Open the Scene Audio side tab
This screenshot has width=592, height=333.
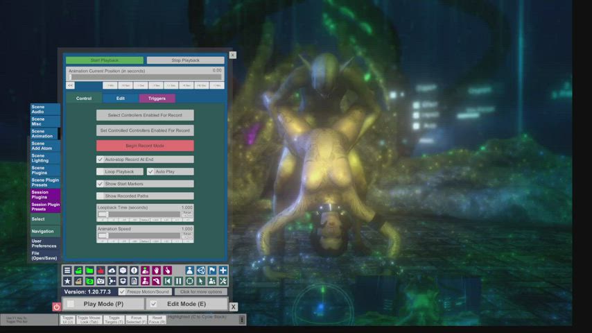coord(45,109)
